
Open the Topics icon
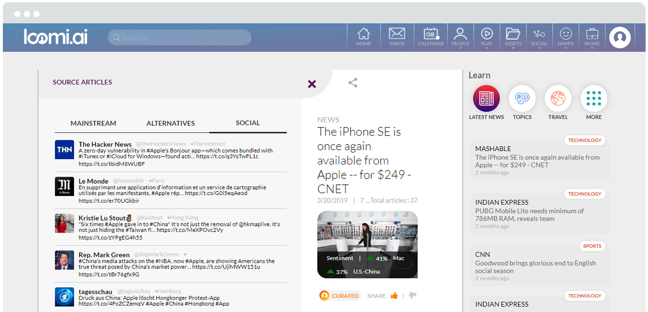(522, 99)
